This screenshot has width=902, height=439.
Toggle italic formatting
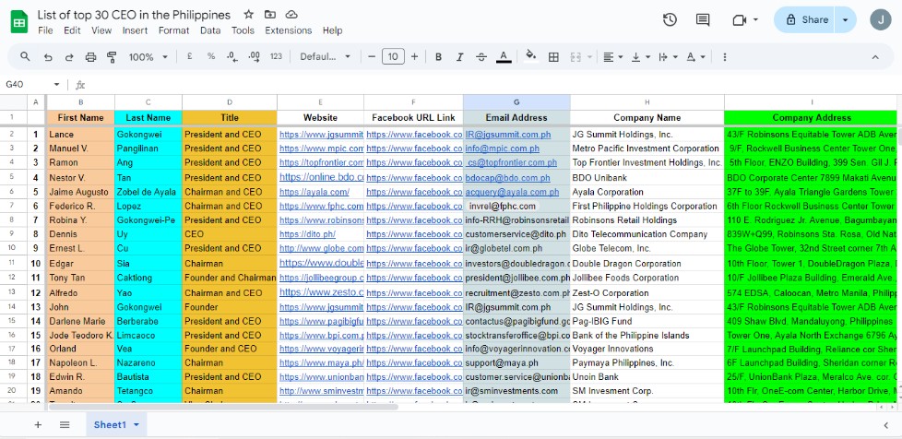click(459, 56)
